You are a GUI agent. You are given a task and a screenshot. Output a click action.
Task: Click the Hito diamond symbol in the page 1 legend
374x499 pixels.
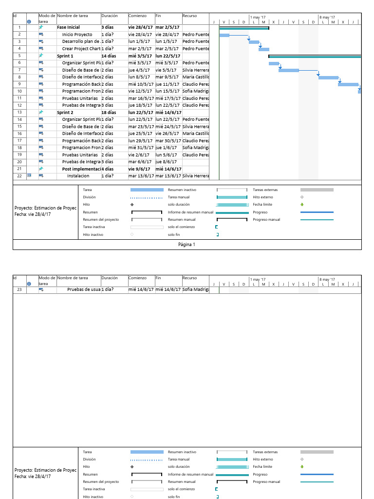coord(132,205)
